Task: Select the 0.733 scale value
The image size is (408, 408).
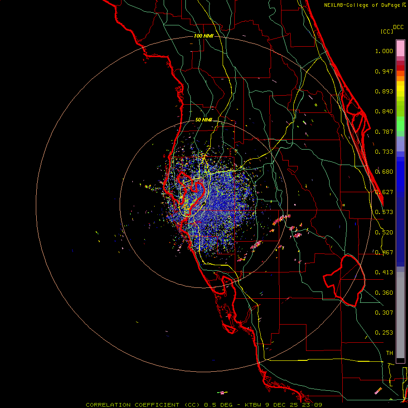Action: [x=384, y=152]
